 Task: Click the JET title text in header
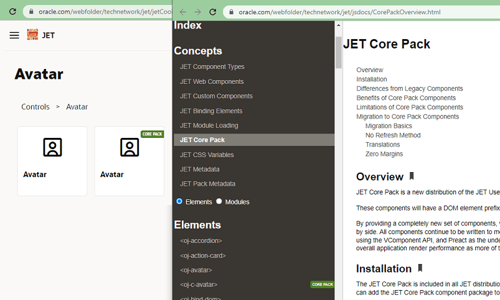point(48,35)
